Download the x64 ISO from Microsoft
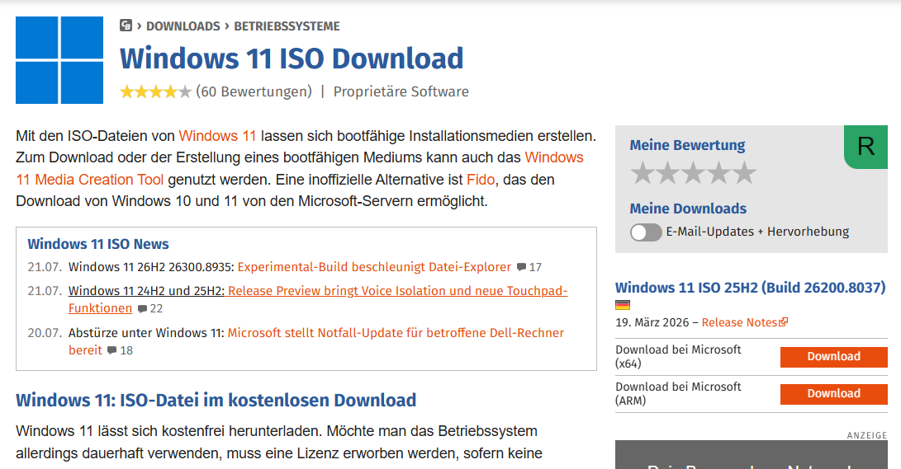Viewport: 901px width, 469px height. pyautogui.click(x=834, y=357)
